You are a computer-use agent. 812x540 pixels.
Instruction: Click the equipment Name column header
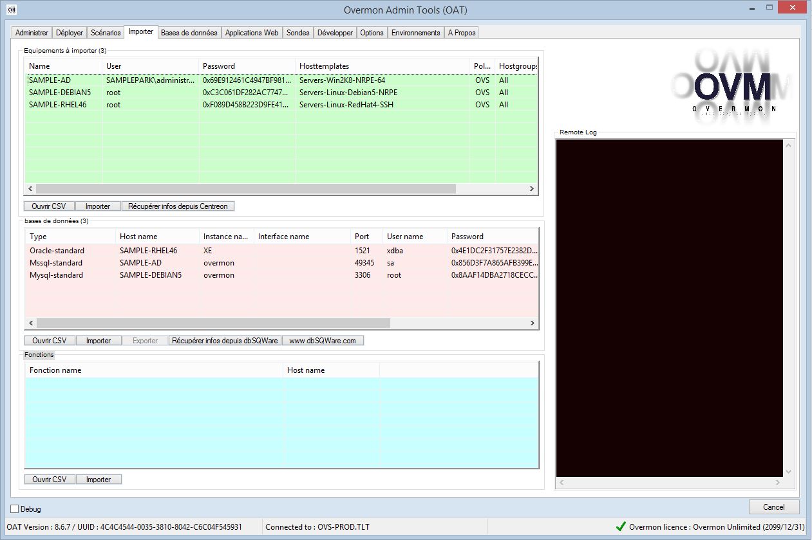pos(64,66)
